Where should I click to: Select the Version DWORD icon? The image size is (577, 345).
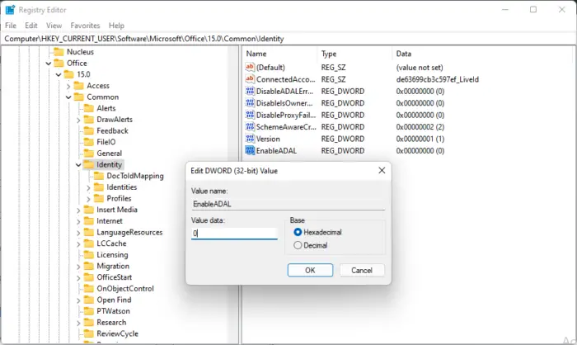(x=250, y=139)
